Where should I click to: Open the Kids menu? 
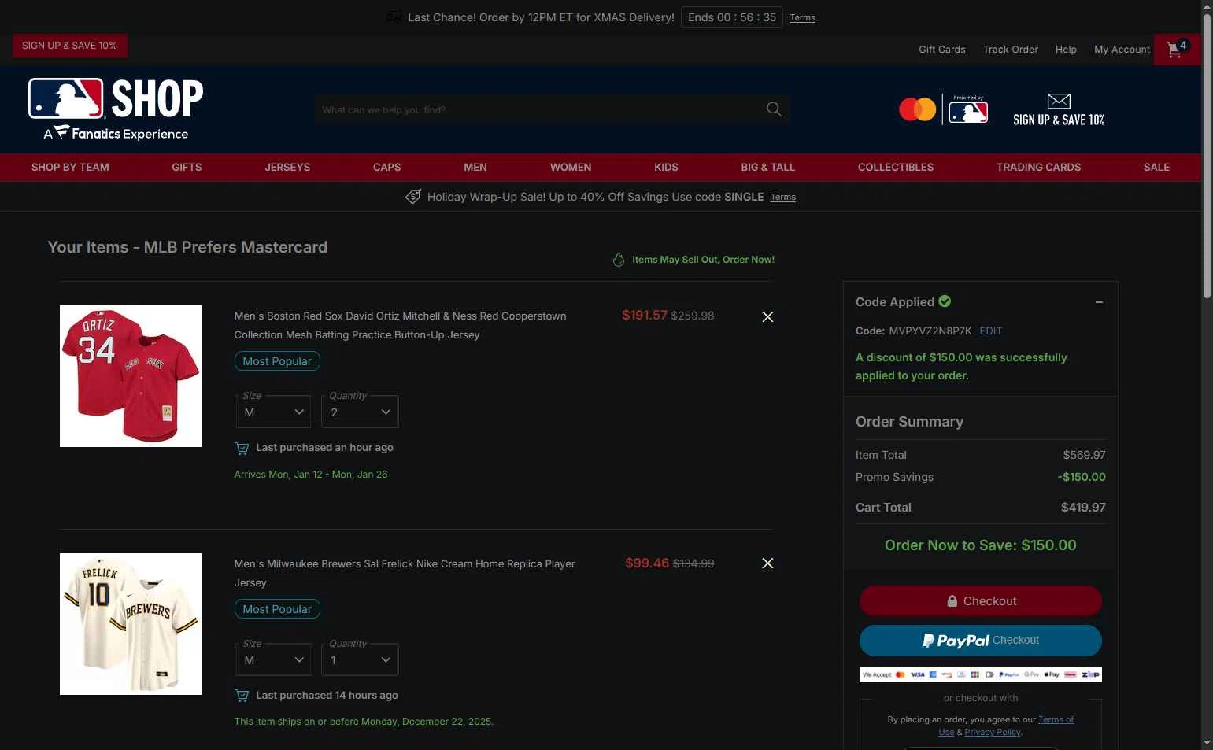coord(666,168)
